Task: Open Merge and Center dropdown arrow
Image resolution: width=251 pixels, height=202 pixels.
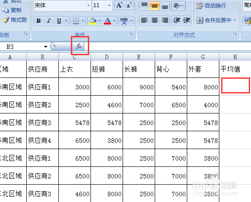Action: coord(235,20)
